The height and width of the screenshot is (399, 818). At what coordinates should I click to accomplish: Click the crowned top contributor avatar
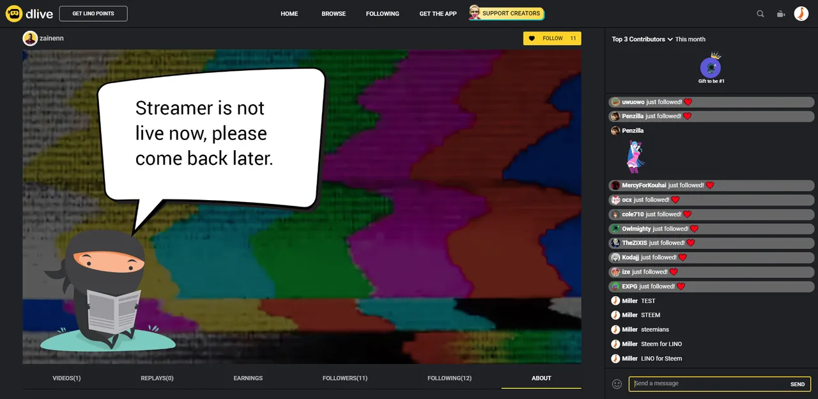coord(711,67)
